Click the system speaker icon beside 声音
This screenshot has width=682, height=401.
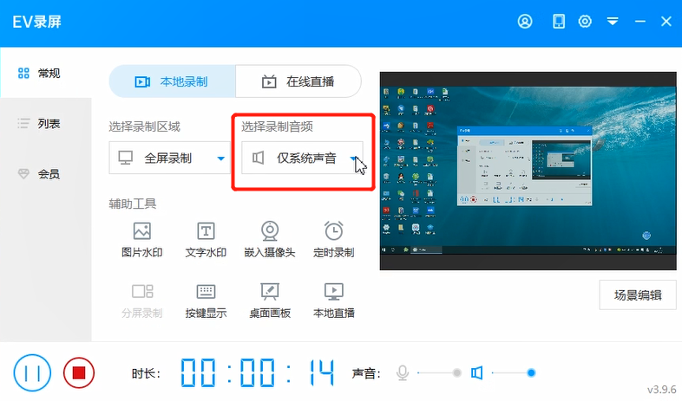[476, 372]
